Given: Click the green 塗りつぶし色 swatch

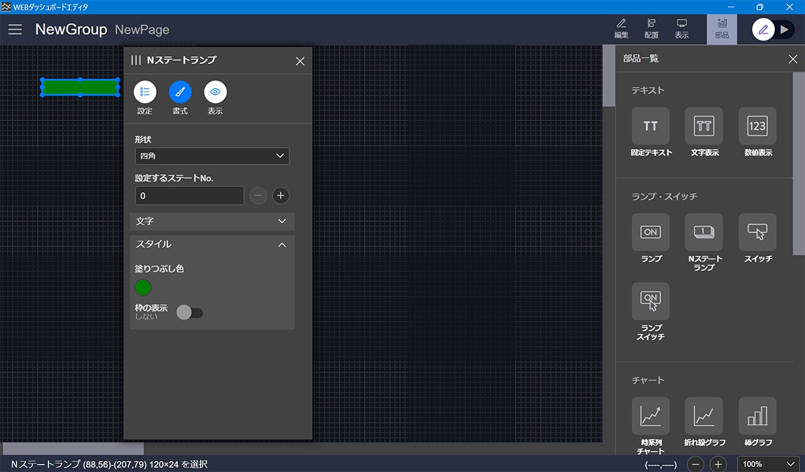Looking at the screenshot, I should click(143, 288).
